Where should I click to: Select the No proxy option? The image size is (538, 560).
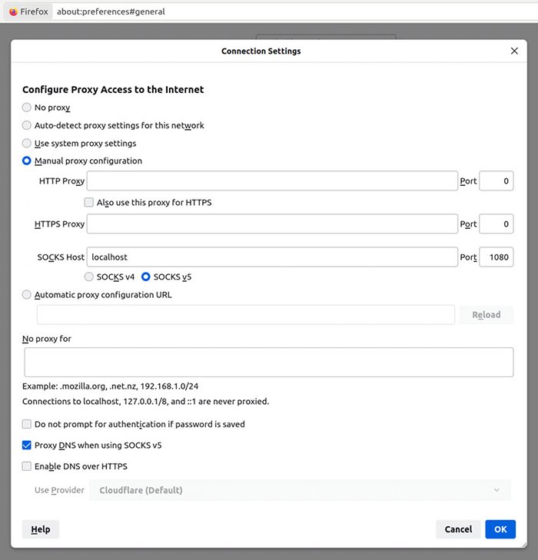click(x=27, y=108)
